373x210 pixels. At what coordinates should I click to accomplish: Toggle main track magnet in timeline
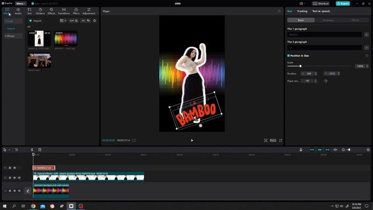(x=312, y=150)
